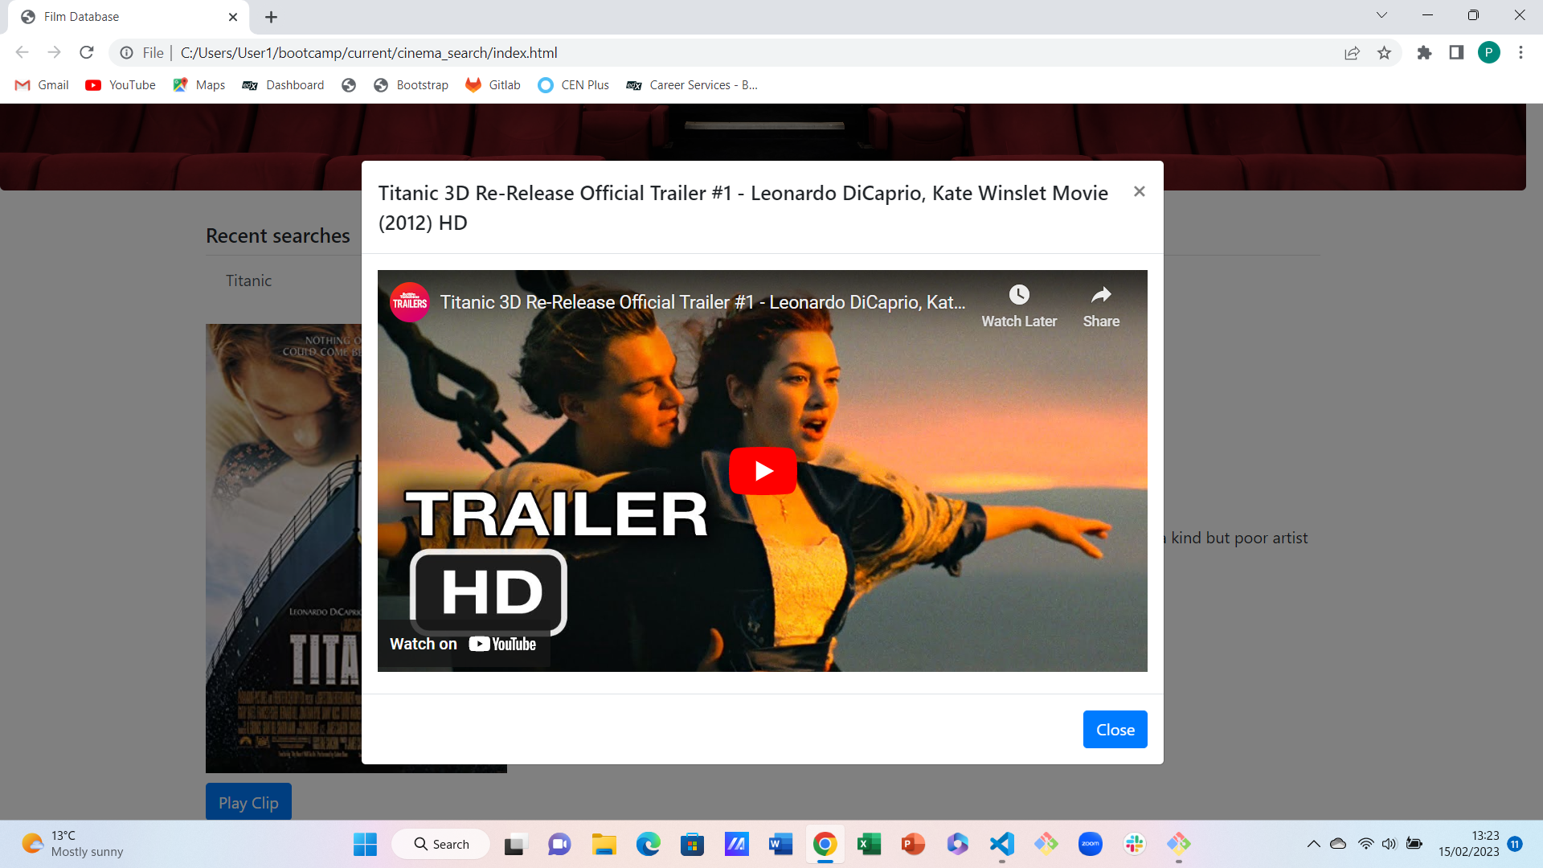Go forward in browser history
Image resolution: width=1543 pixels, height=868 pixels.
(x=55, y=53)
